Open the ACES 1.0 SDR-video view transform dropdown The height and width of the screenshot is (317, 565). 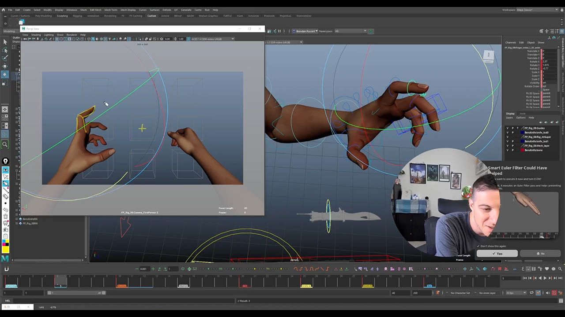pos(211,39)
